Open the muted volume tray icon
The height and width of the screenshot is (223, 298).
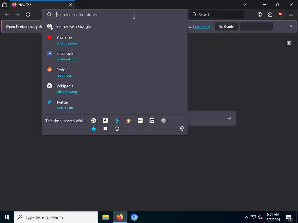click(260, 217)
